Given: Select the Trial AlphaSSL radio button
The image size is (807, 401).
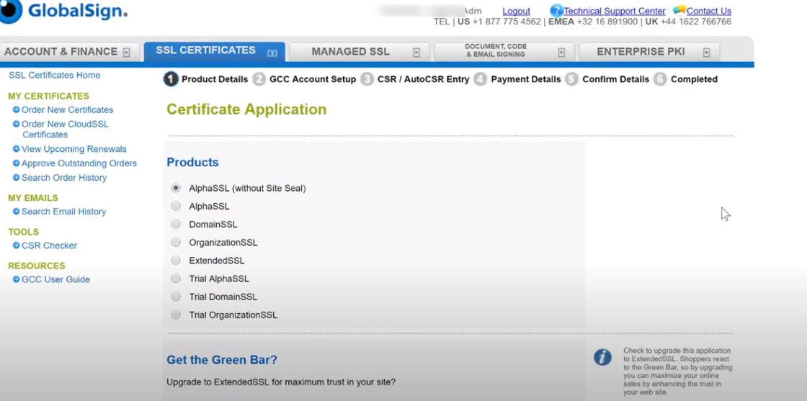Looking at the screenshot, I should coord(176,278).
